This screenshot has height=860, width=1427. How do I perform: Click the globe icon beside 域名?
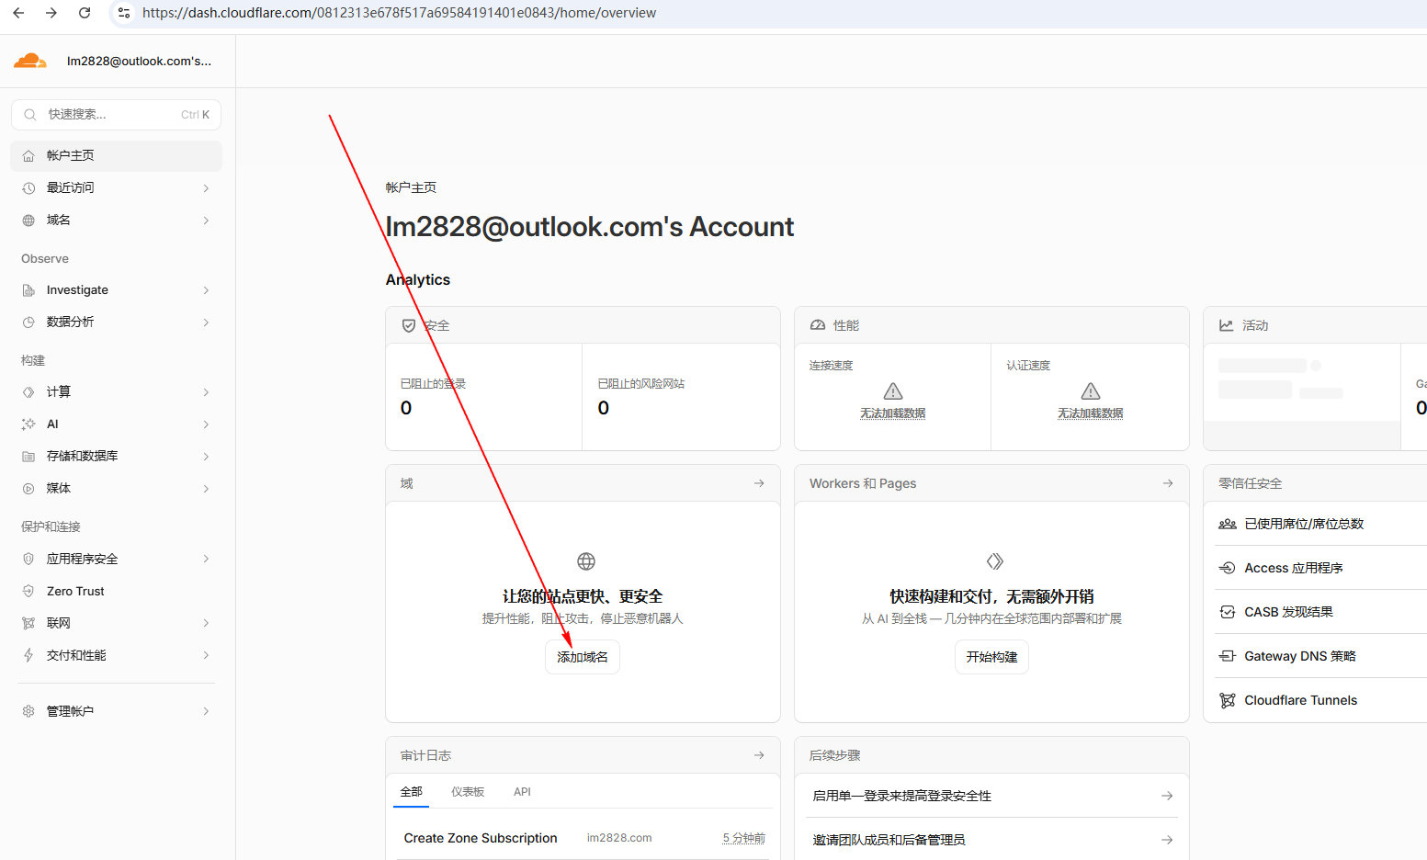click(28, 221)
